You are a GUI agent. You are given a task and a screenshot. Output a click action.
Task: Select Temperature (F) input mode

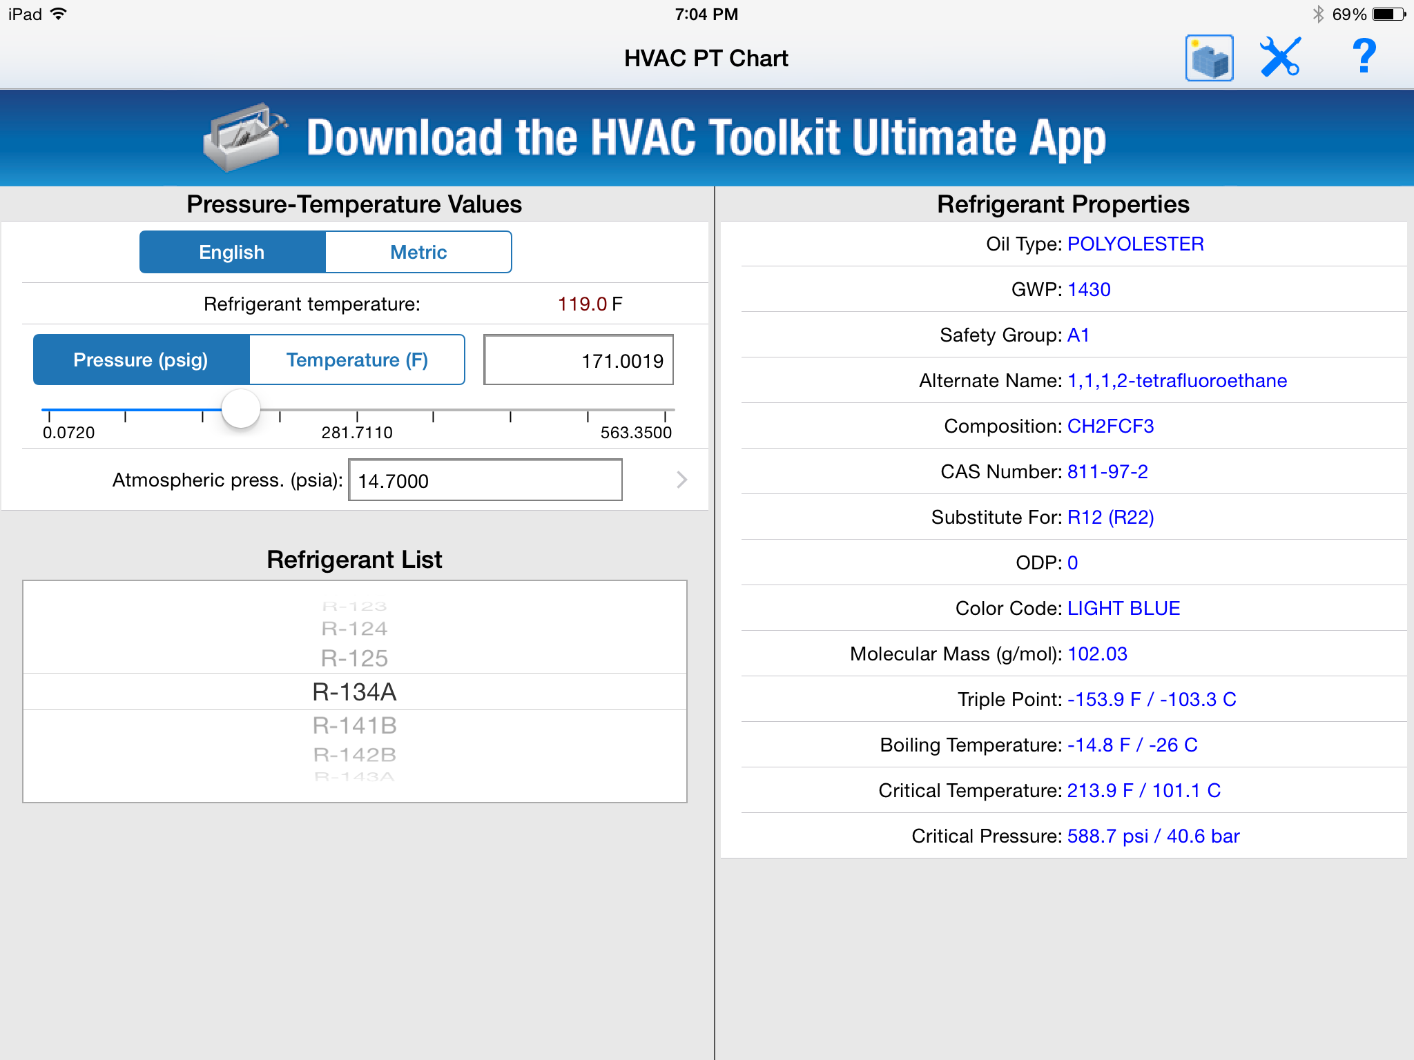click(357, 360)
